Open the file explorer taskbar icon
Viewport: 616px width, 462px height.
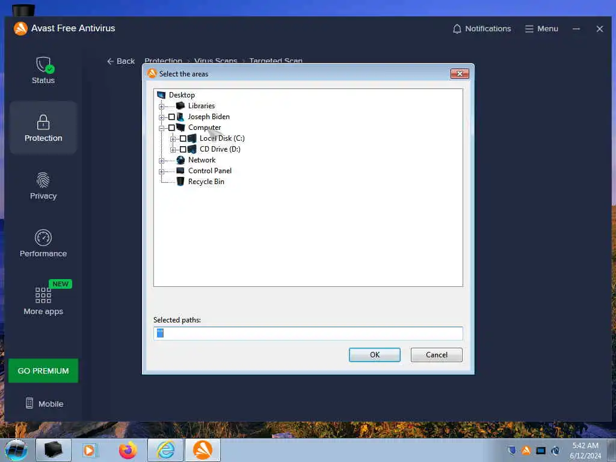pyautogui.click(x=54, y=450)
